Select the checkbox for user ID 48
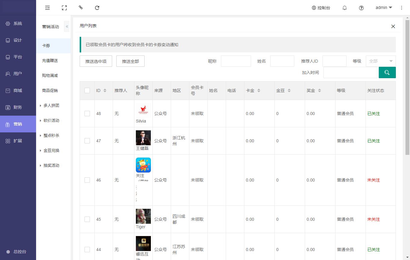This screenshot has width=410, height=260. click(x=87, y=114)
